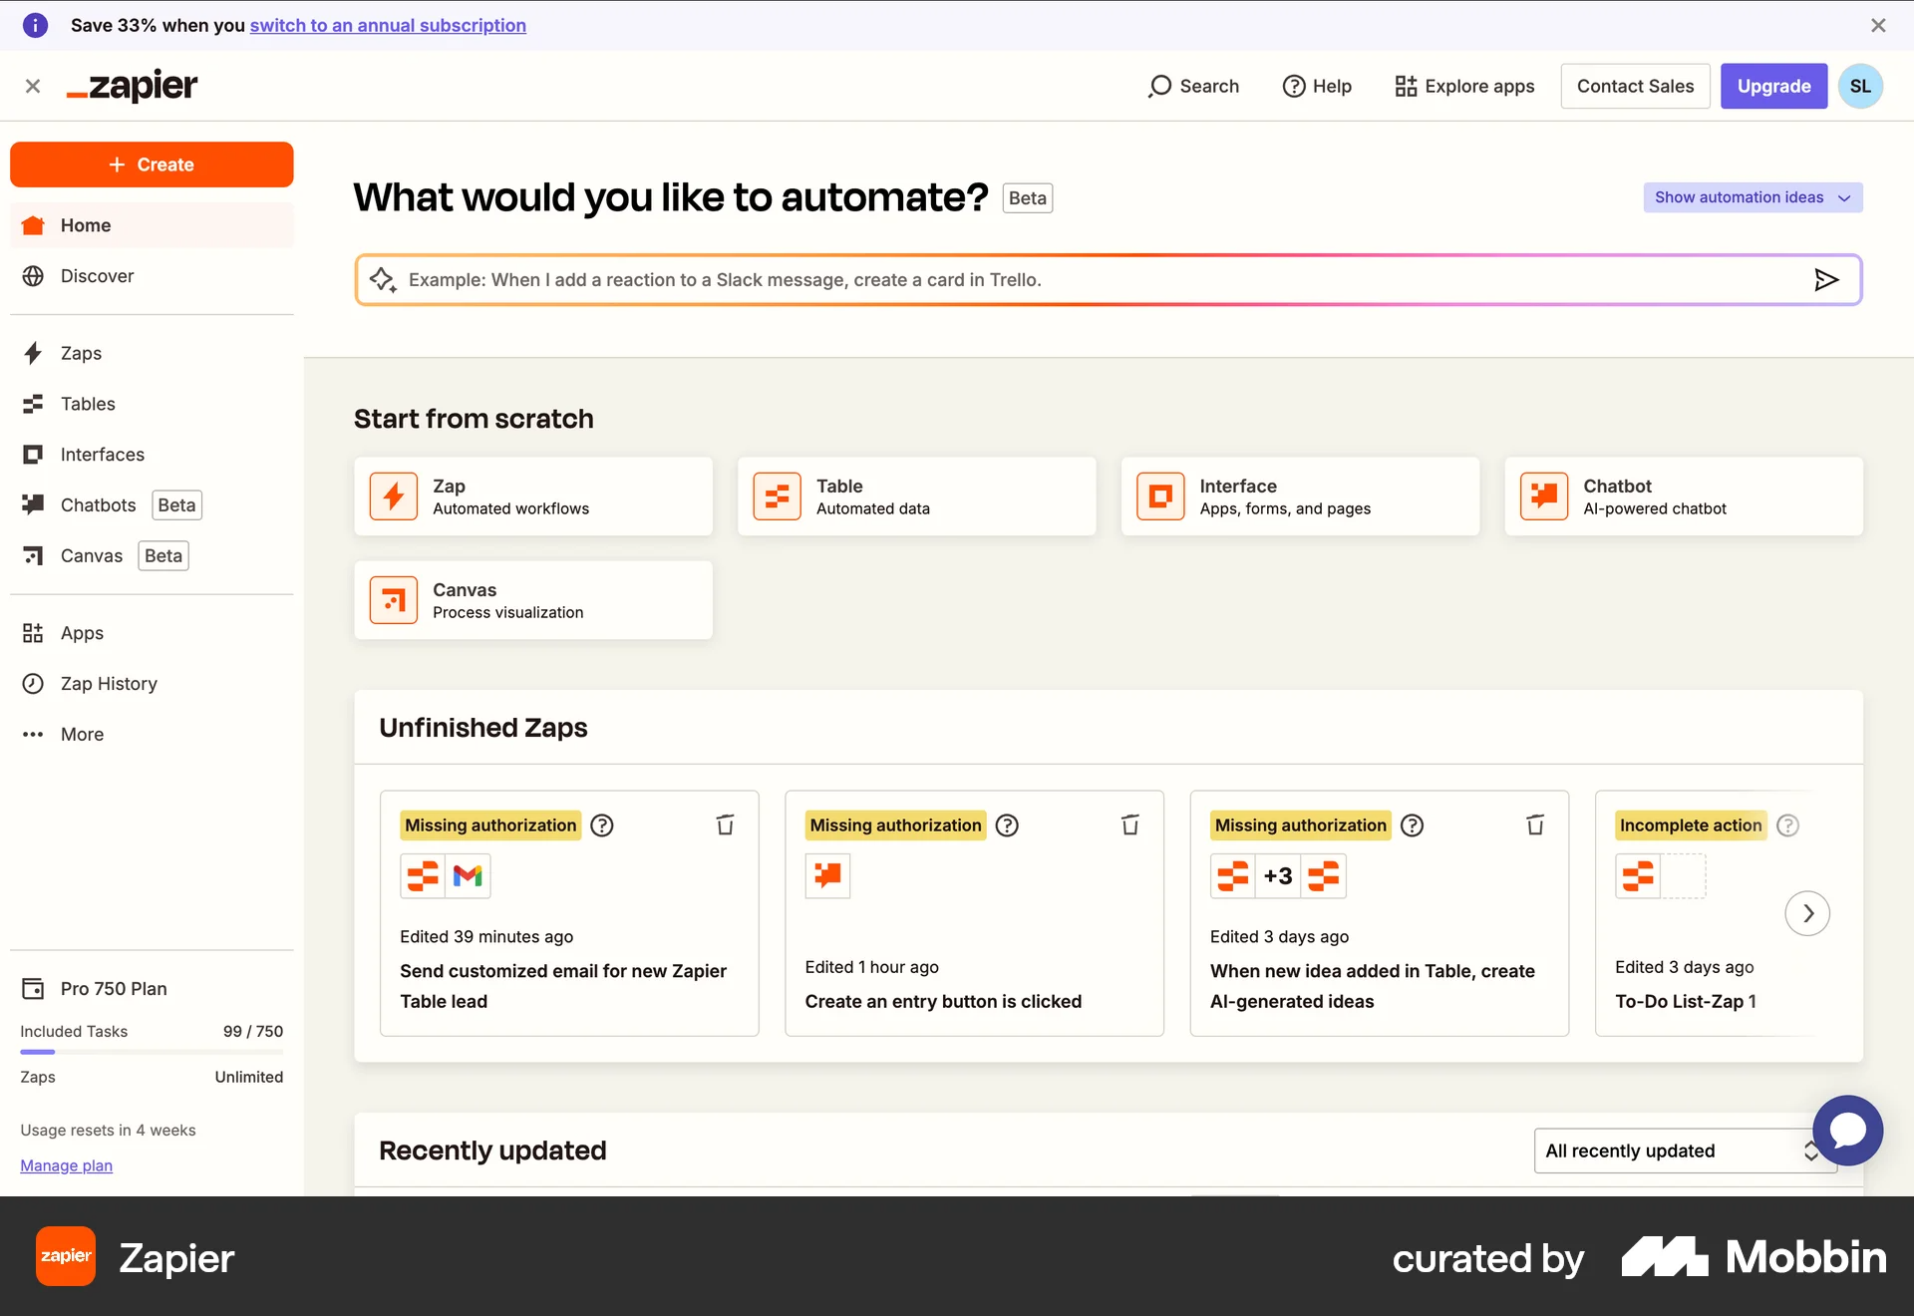Click help icon on Send customized email zap

pyautogui.click(x=602, y=825)
